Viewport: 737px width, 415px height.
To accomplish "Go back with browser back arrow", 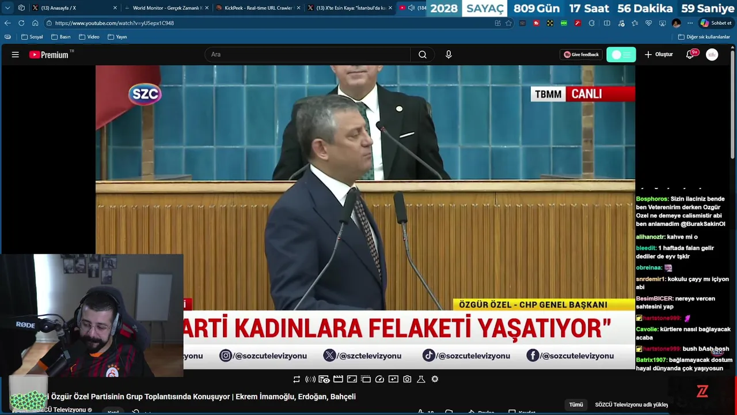I will pos(7,23).
